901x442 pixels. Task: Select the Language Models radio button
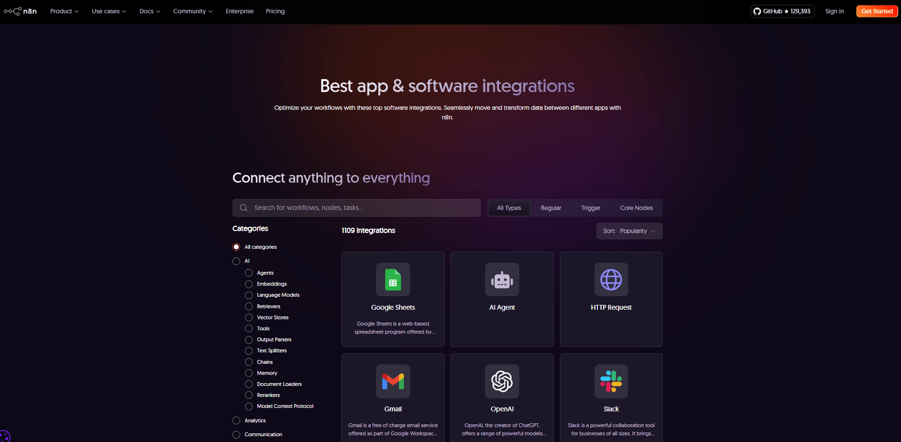(x=249, y=295)
